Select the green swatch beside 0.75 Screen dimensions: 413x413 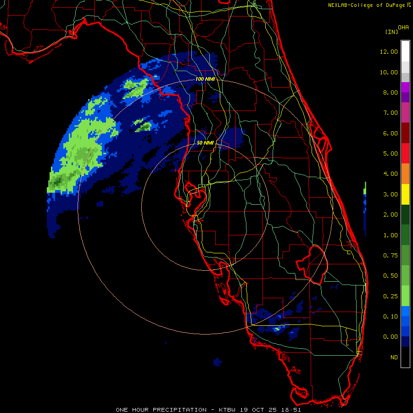click(x=405, y=255)
